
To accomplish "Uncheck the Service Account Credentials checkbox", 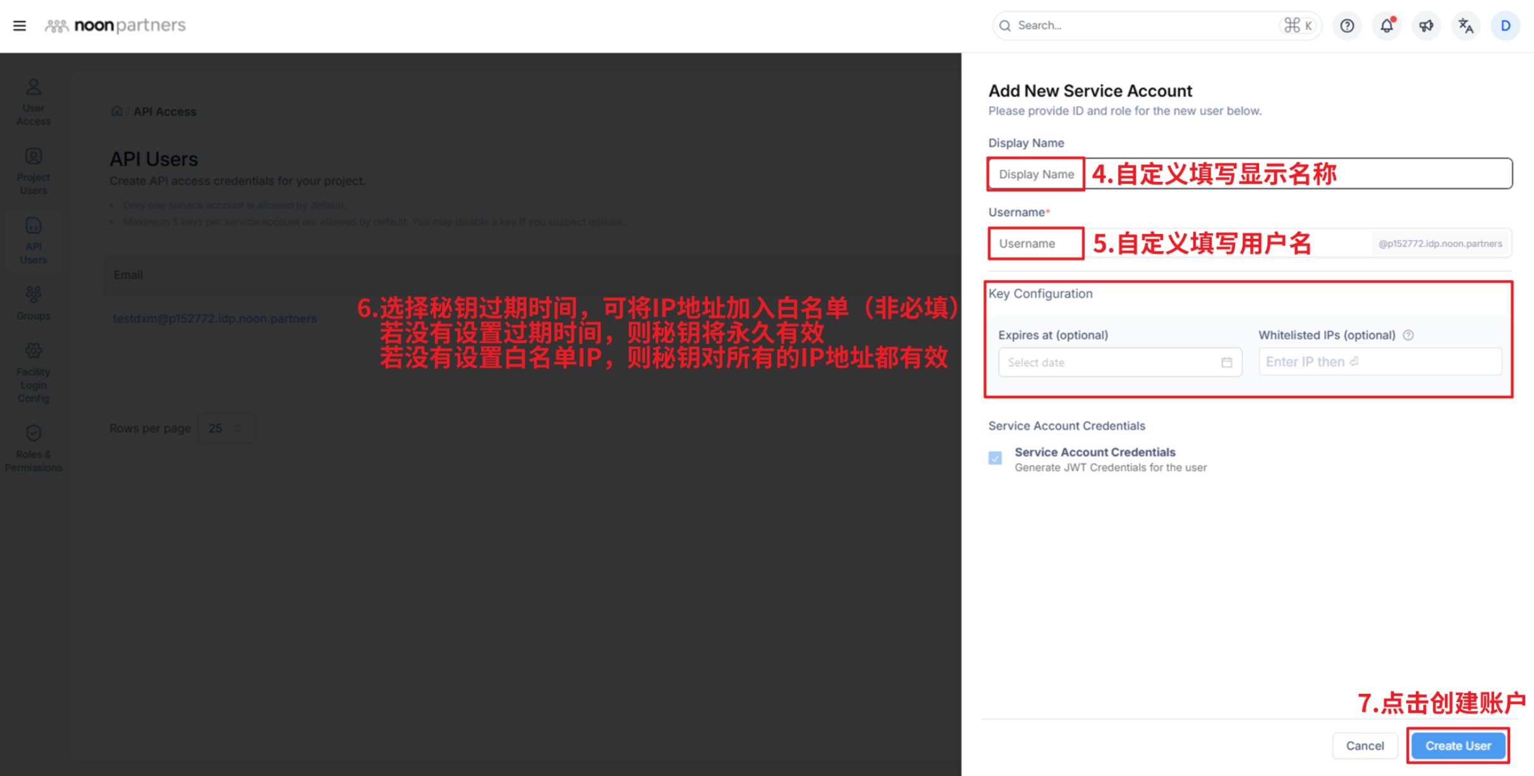I will click(995, 458).
